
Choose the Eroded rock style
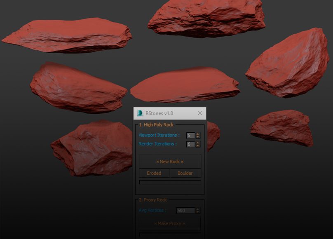tap(154, 173)
